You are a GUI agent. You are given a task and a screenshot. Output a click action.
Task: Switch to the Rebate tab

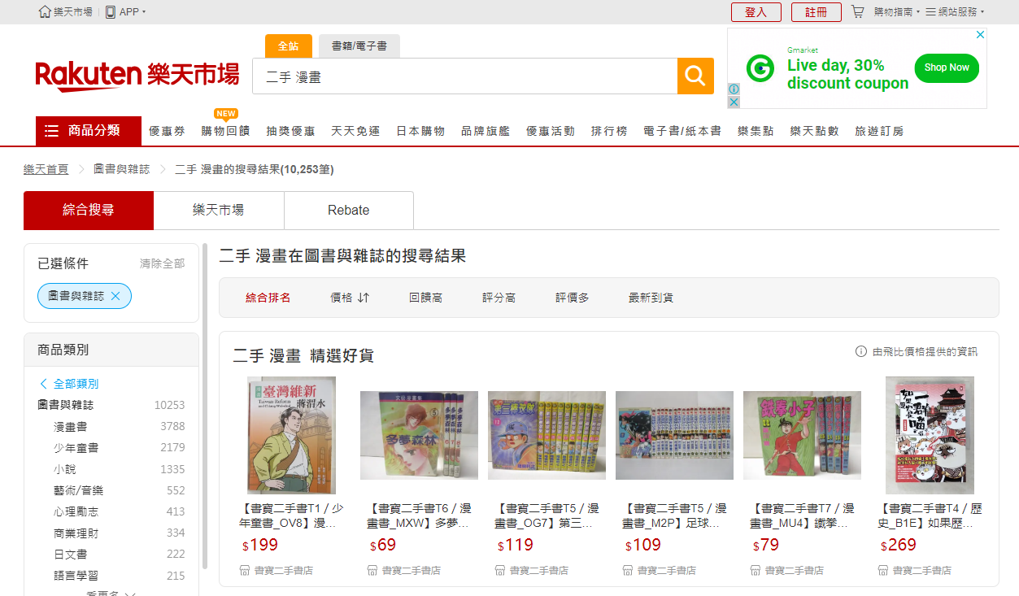(x=349, y=210)
